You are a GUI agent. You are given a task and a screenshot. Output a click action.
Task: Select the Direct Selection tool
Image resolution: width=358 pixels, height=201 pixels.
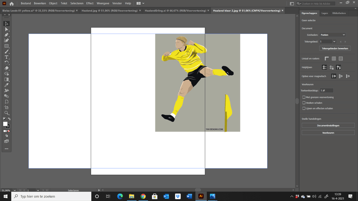[x=6, y=29]
